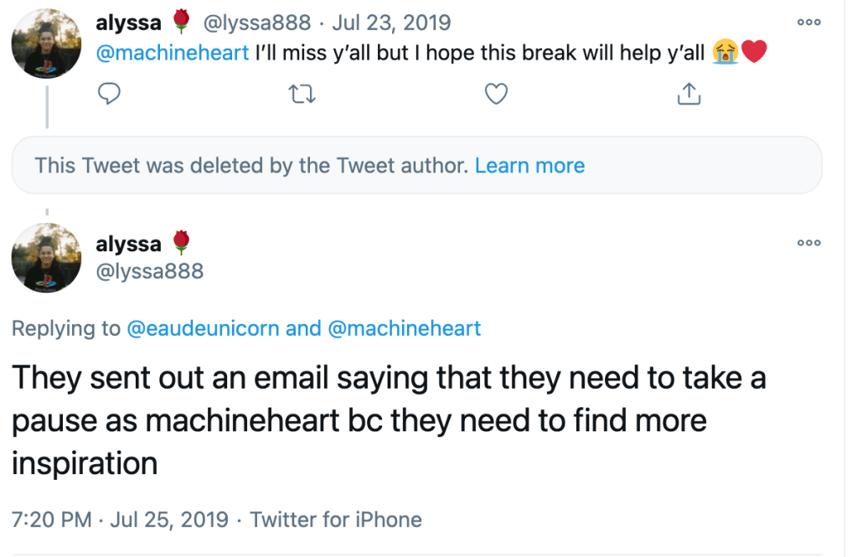
Task: Click alyssa's avatar on main tweet
Action: point(46,257)
